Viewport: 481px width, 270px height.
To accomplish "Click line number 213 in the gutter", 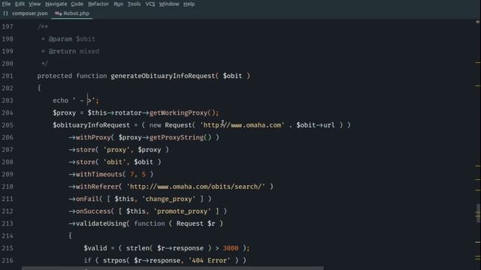I will 8,223.
